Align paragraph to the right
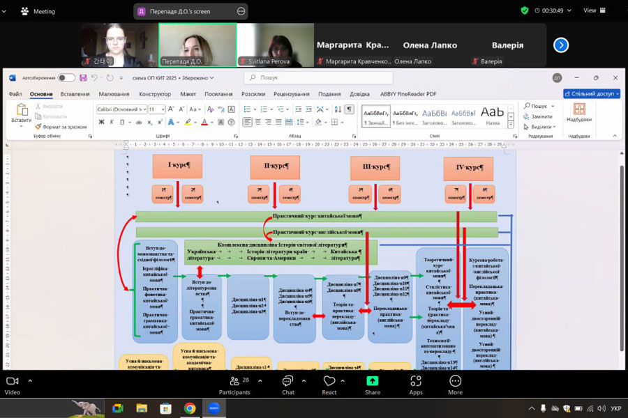The height and width of the screenshot is (418, 628). (x=269, y=122)
